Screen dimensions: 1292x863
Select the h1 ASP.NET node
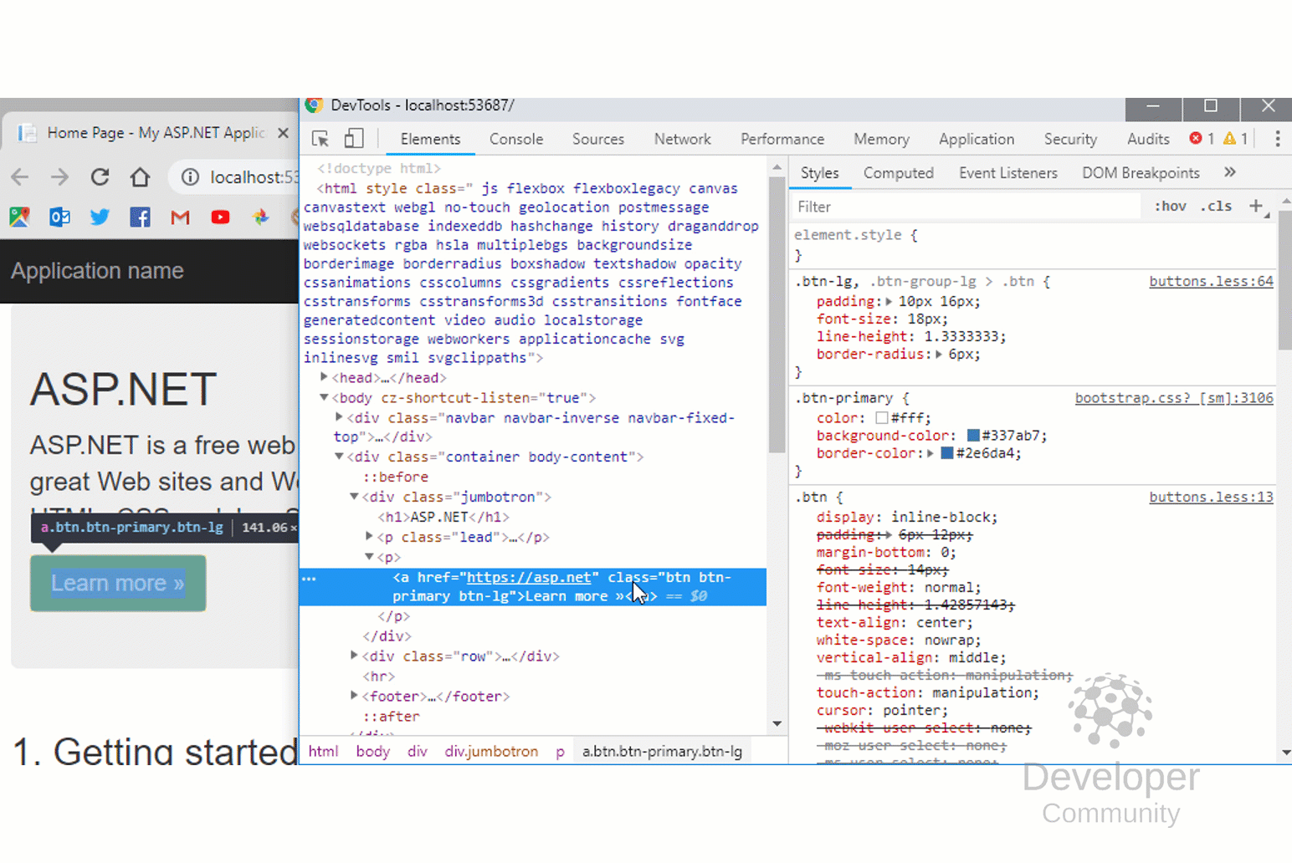coord(443,517)
